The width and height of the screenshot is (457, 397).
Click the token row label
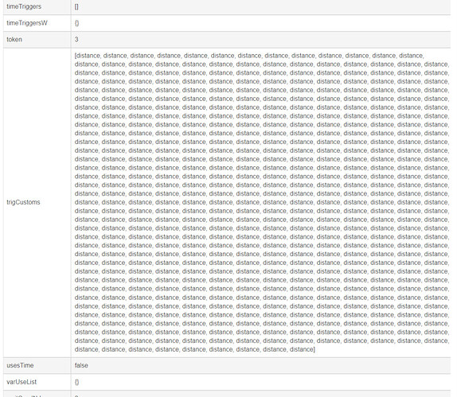[14, 39]
